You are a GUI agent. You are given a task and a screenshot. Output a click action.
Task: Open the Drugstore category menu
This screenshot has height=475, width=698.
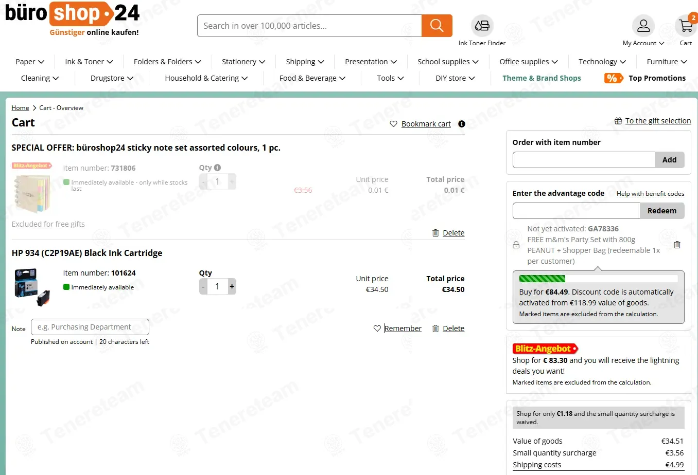tap(112, 78)
